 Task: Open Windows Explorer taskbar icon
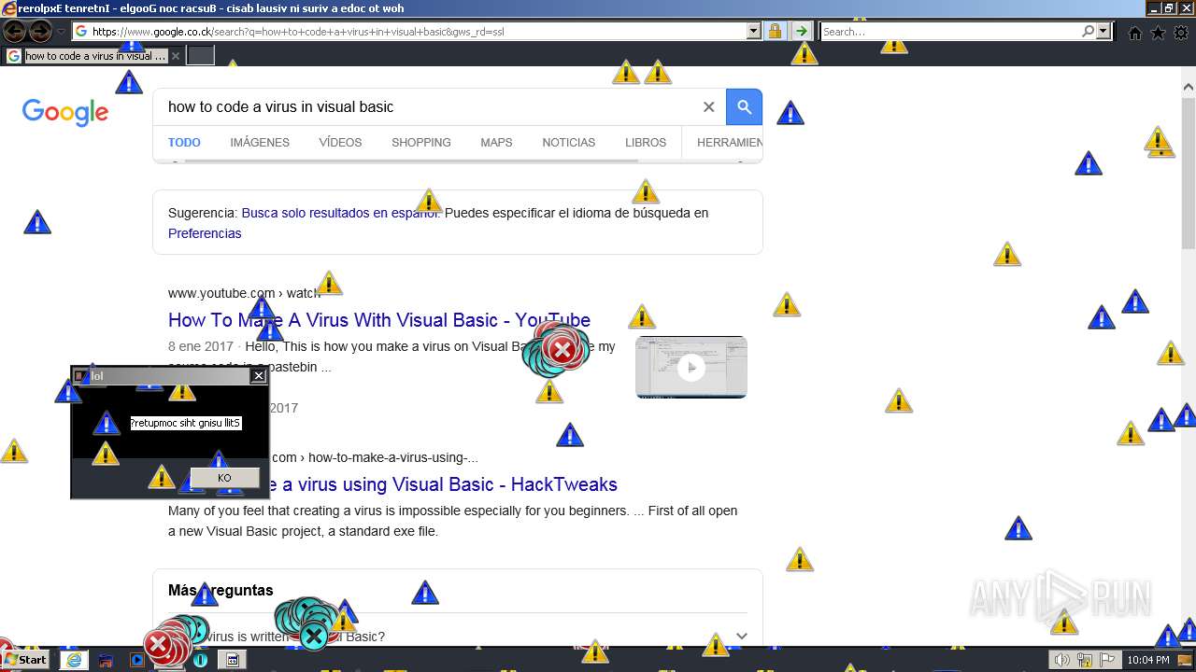click(106, 660)
